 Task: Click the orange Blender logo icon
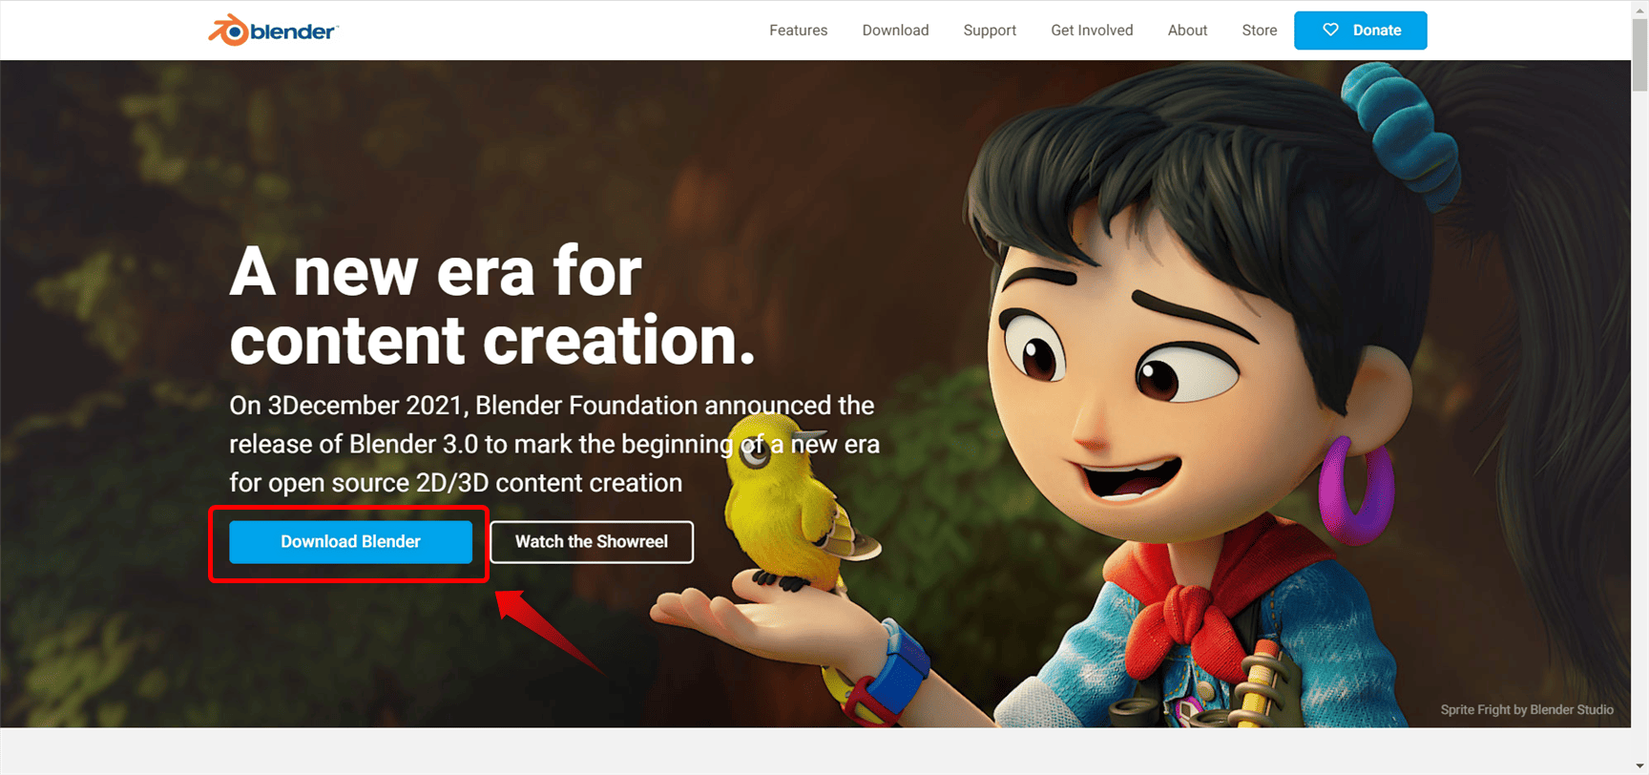point(229,31)
